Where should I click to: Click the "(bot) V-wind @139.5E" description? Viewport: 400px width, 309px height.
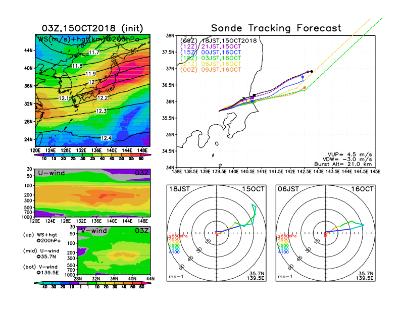tap(41, 270)
